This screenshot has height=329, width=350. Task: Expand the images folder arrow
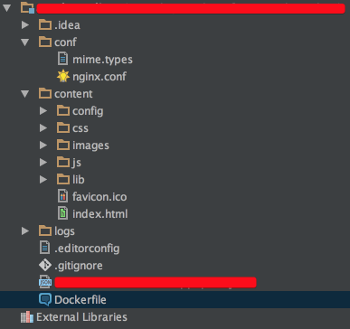(43, 146)
